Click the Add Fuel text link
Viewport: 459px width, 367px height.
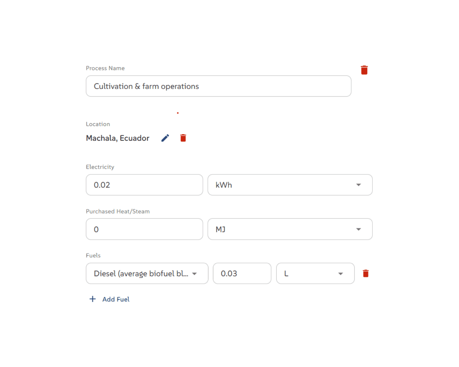pyautogui.click(x=116, y=299)
